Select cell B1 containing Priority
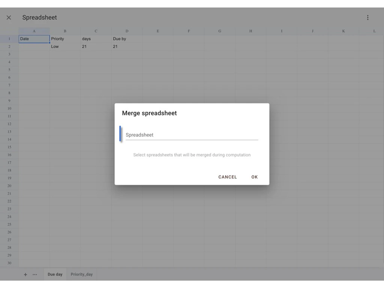This screenshot has height=288, width=384. pyautogui.click(x=64, y=39)
